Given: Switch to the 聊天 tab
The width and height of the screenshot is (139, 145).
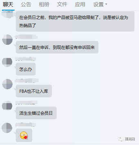Looking at the screenshot, I should pos(8,5).
